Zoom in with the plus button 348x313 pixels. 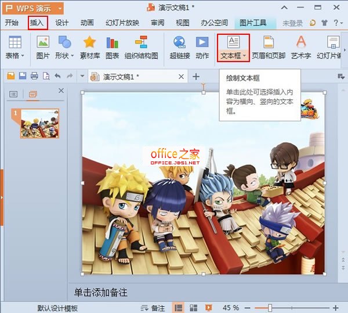336,308
